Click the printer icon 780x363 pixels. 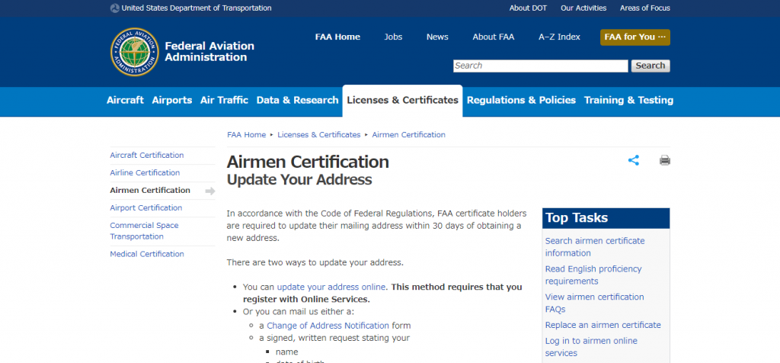664,160
